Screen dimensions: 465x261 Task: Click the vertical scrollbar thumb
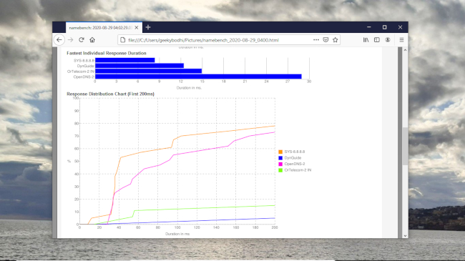(x=405, y=146)
